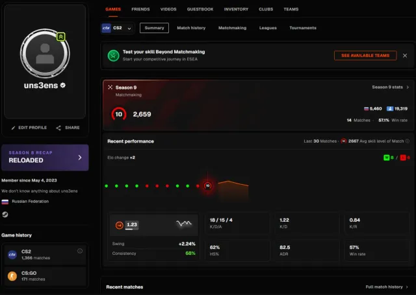This screenshot has width=416, height=295.
Task: Click the CS2 blue icon in game history
Action: pos(12,255)
